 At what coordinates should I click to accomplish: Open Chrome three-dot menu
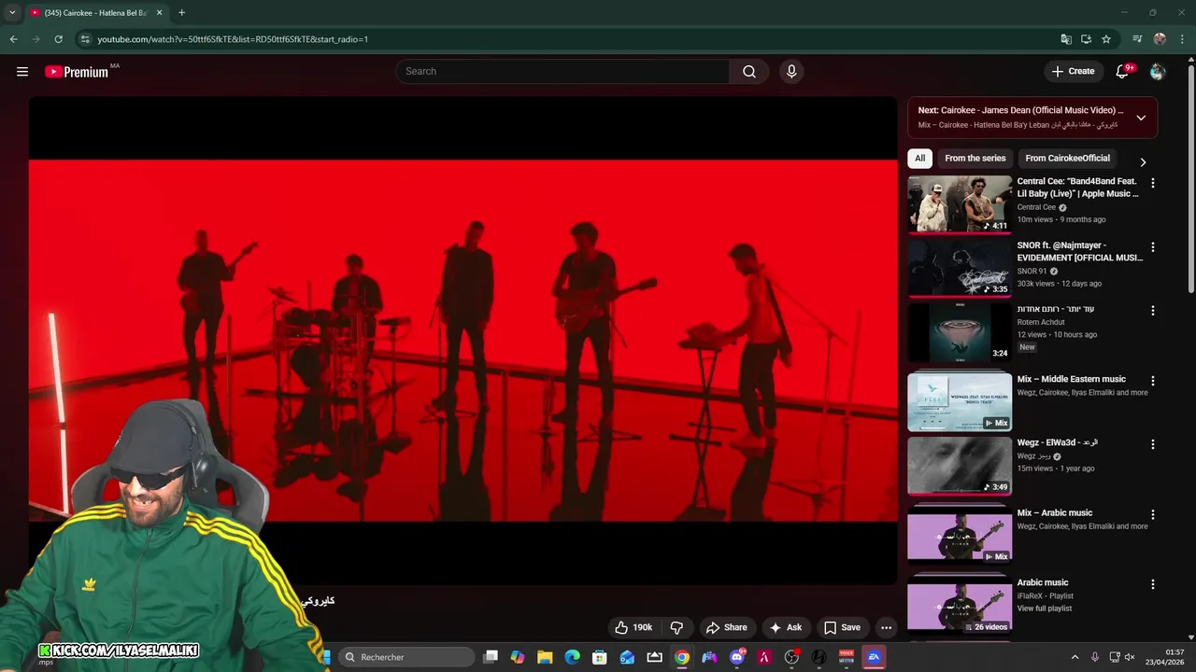[x=1182, y=39]
